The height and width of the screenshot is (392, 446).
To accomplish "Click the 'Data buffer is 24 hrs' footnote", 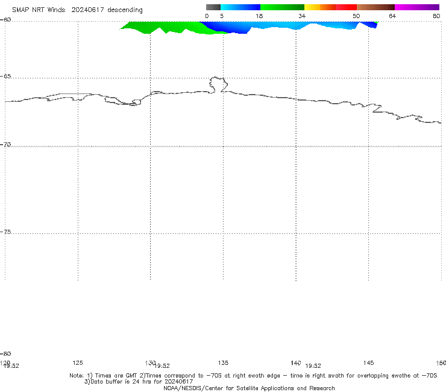I will pos(139,382).
